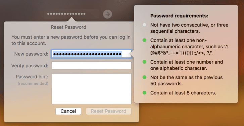Image resolution: width=244 pixels, height=126 pixels.
Task: Click the login arrow submit icon
Action: click(107, 14)
